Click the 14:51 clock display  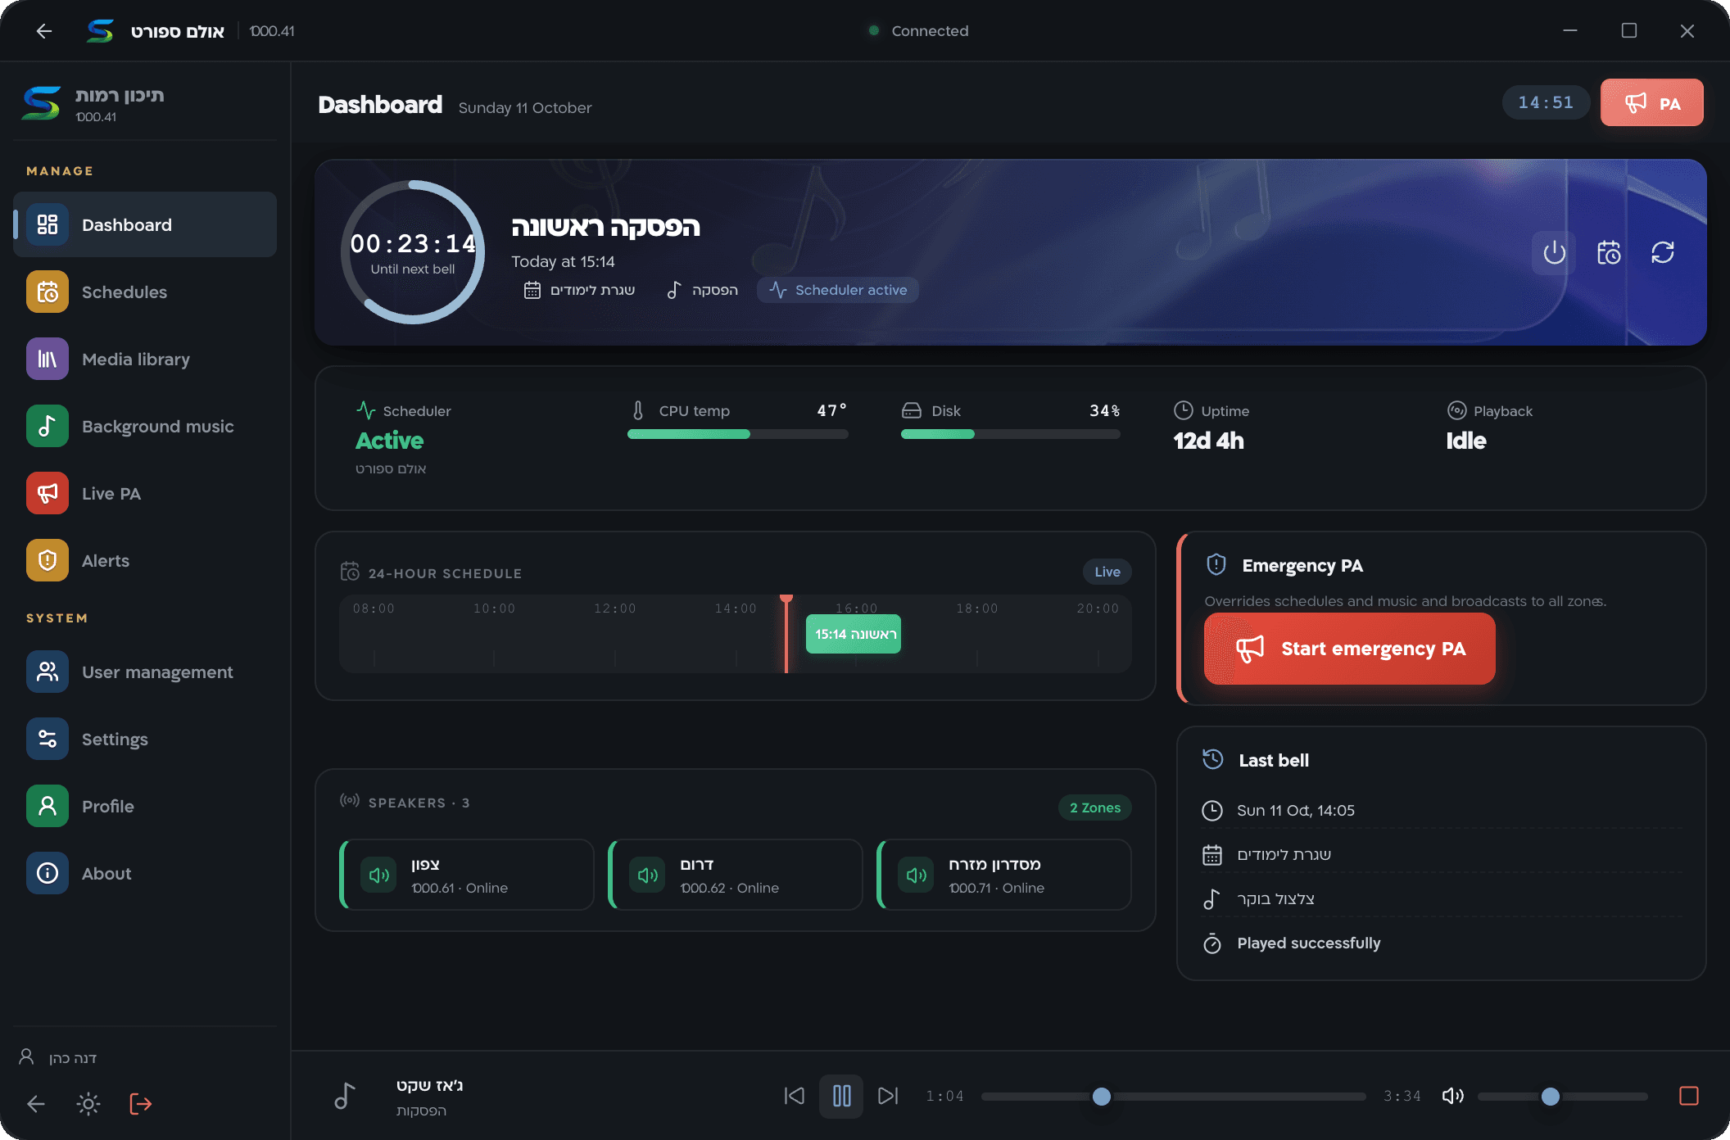(x=1546, y=102)
